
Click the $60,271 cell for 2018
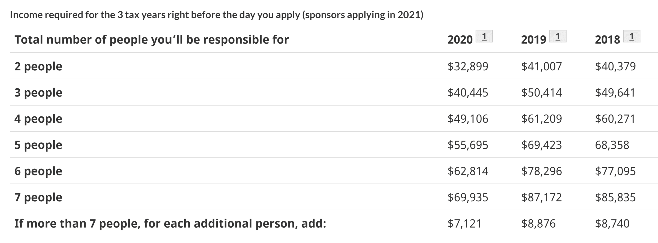coord(615,119)
